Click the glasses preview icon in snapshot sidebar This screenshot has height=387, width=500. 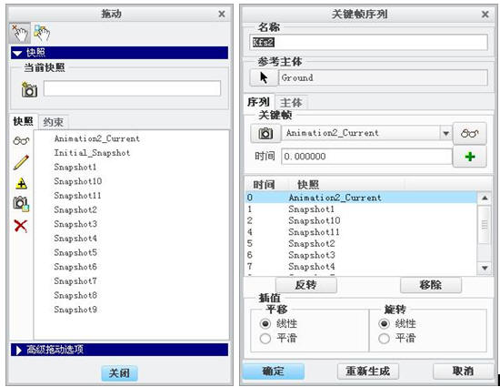click(21, 140)
